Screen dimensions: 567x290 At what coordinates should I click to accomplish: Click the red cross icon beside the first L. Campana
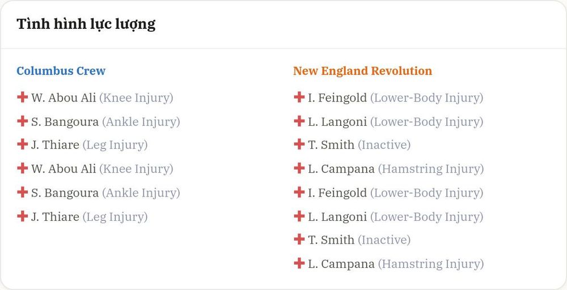pyautogui.click(x=299, y=168)
